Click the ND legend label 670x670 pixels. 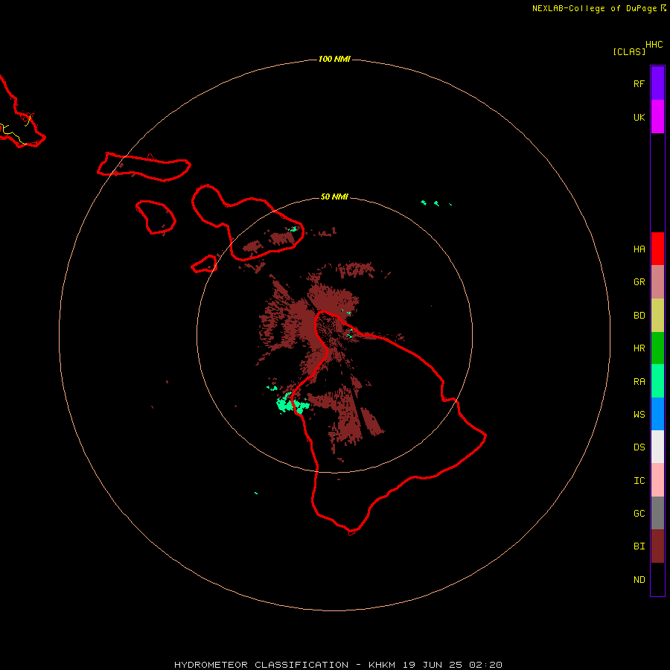click(639, 580)
